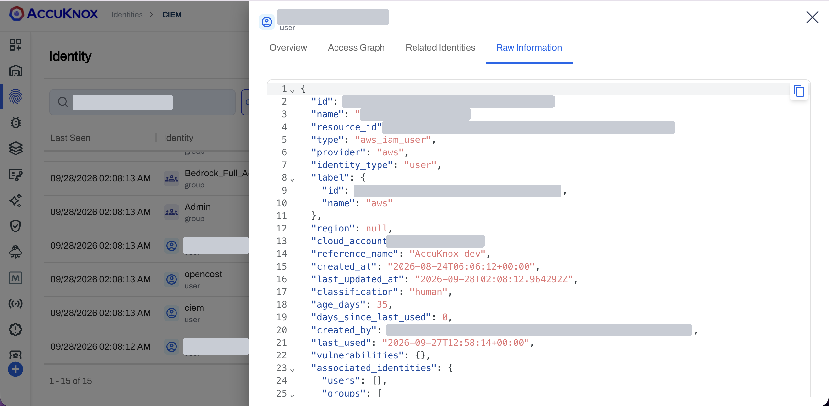Open the broadcast signal sidebar icon
This screenshot has height=406, width=829.
[16, 304]
